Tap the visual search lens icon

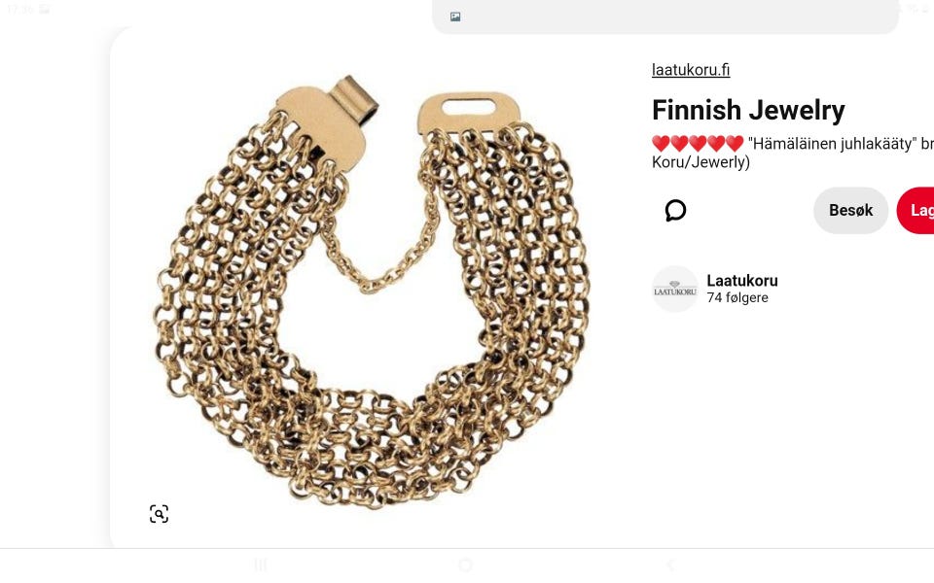tap(159, 514)
